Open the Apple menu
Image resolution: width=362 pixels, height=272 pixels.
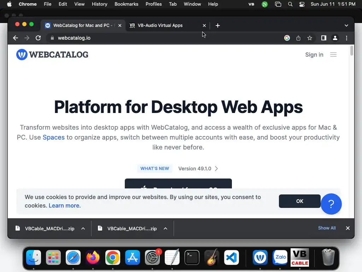click(9, 4)
